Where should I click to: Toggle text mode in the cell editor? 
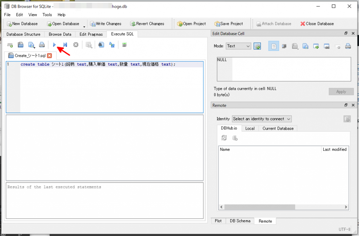pos(273,46)
